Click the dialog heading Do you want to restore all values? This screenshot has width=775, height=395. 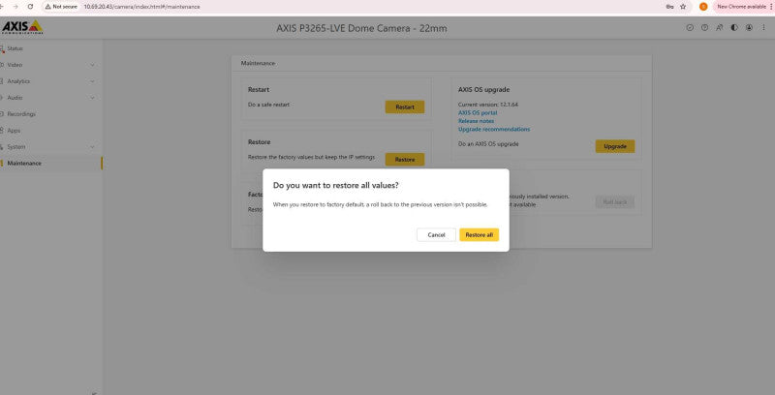coord(335,185)
